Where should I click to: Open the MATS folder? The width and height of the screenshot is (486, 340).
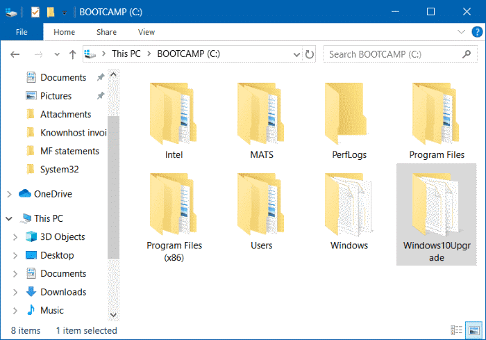(x=261, y=121)
